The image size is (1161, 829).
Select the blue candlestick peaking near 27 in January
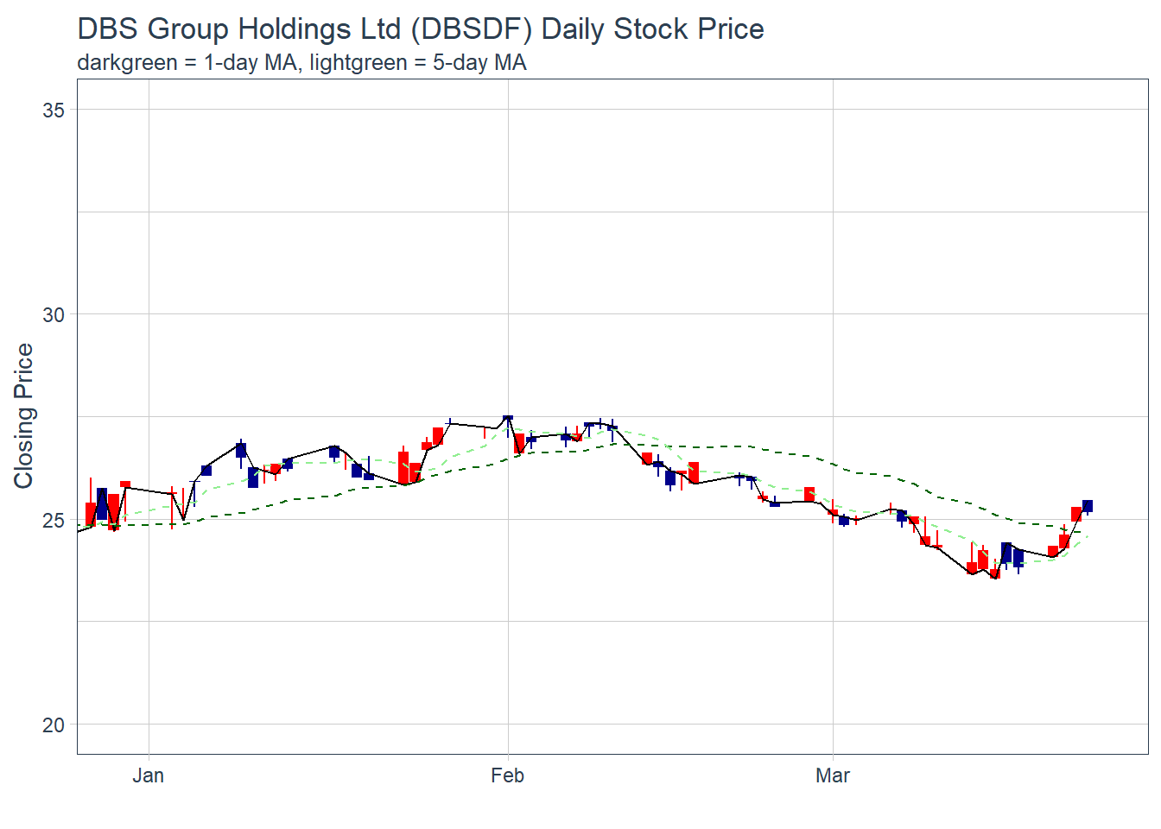coord(241,450)
